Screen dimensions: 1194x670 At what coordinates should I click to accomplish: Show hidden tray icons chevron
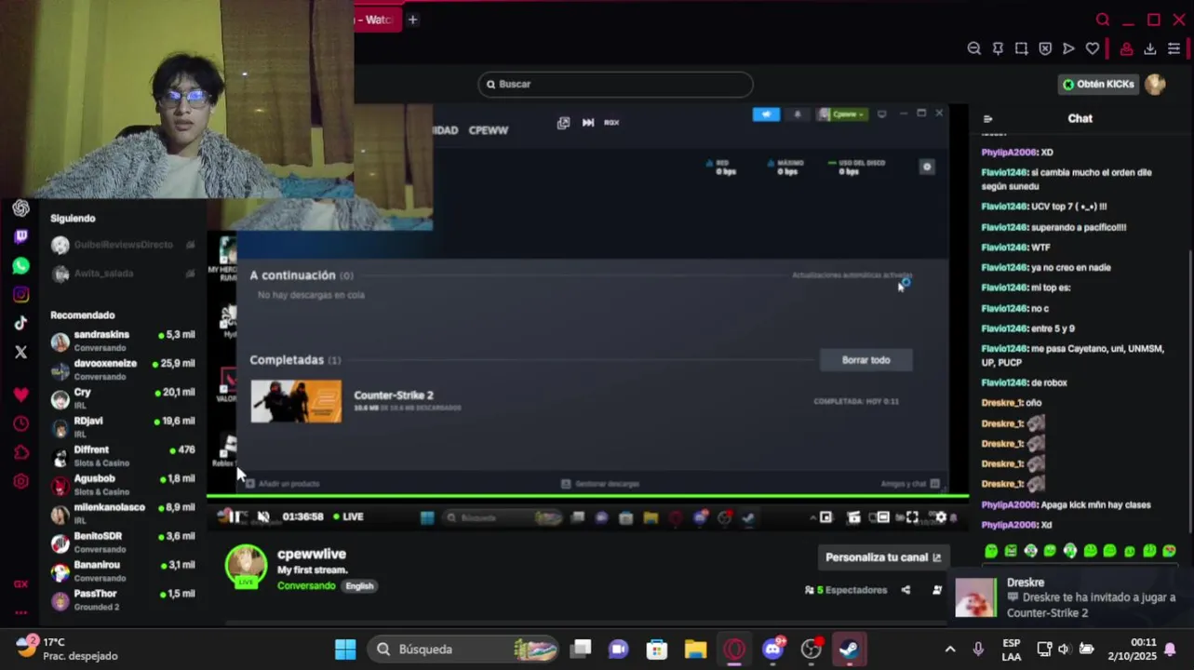tap(949, 649)
